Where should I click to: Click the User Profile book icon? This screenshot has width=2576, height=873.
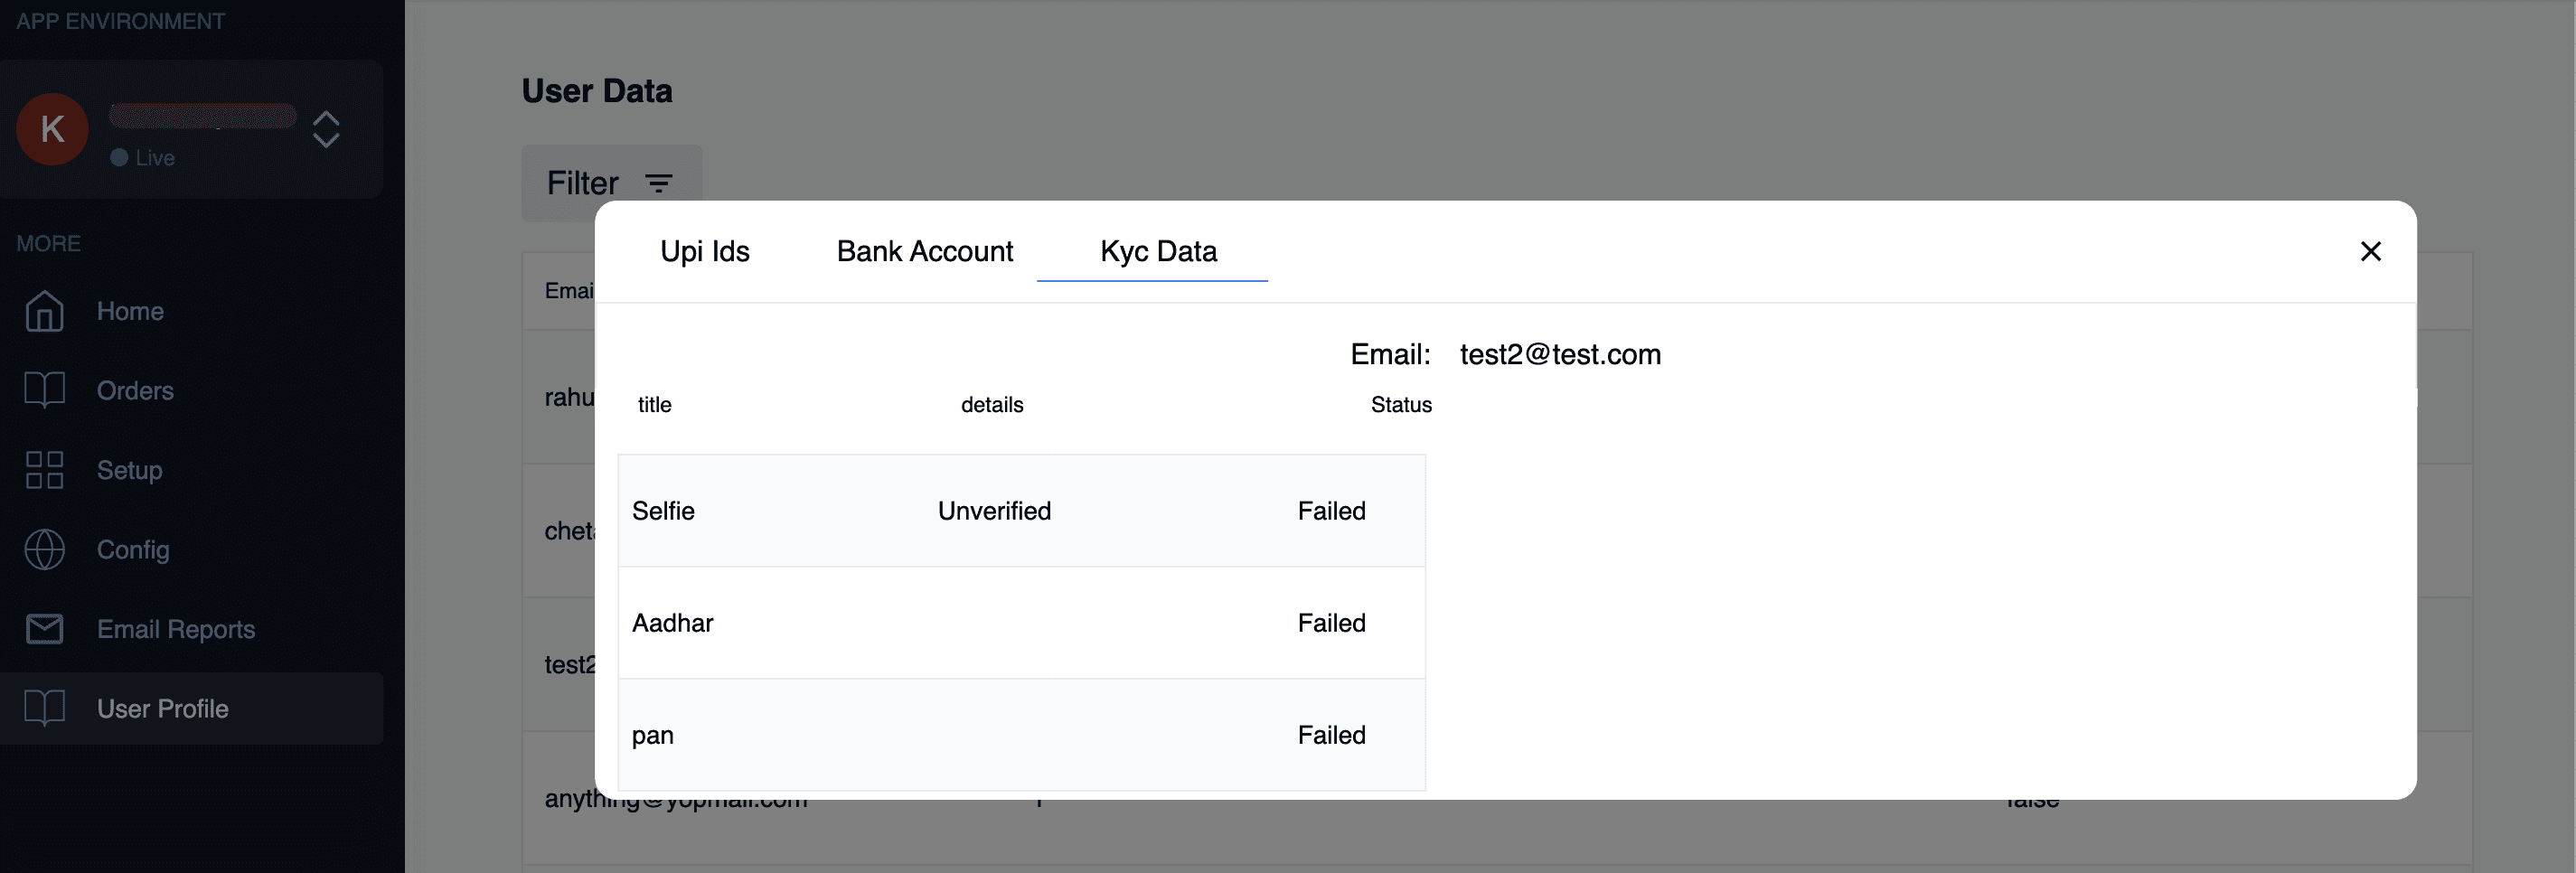click(x=44, y=708)
